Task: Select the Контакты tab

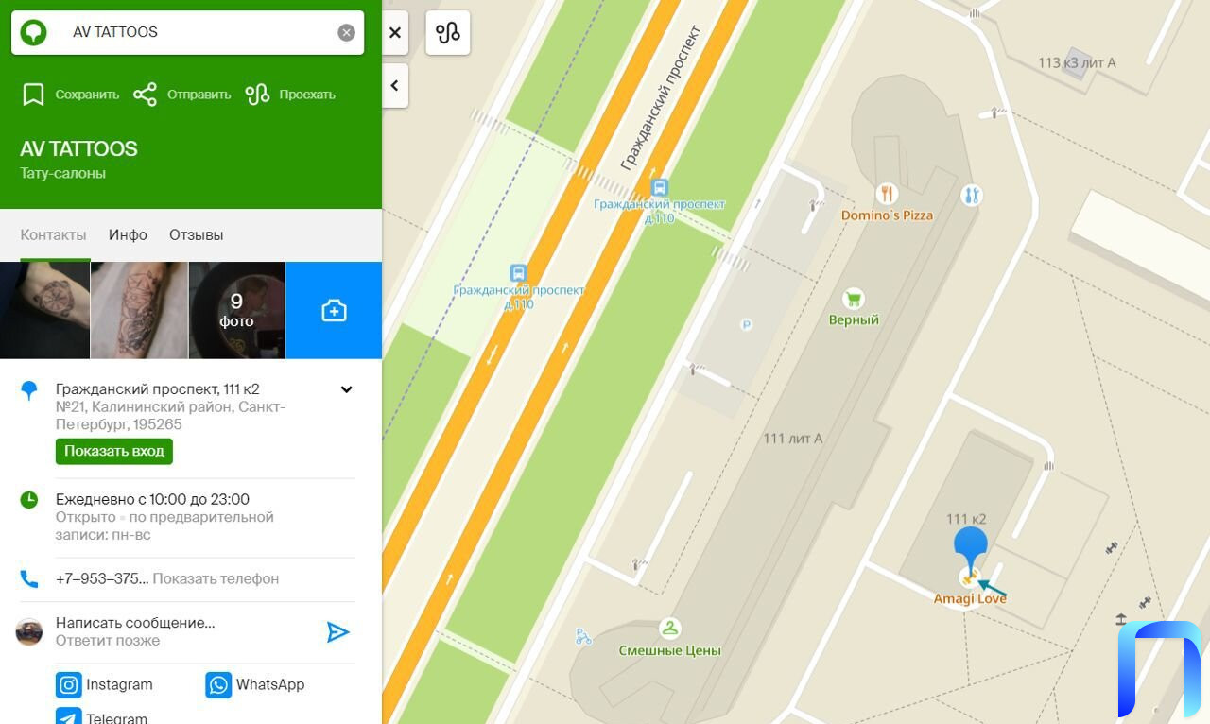Action: [53, 234]
